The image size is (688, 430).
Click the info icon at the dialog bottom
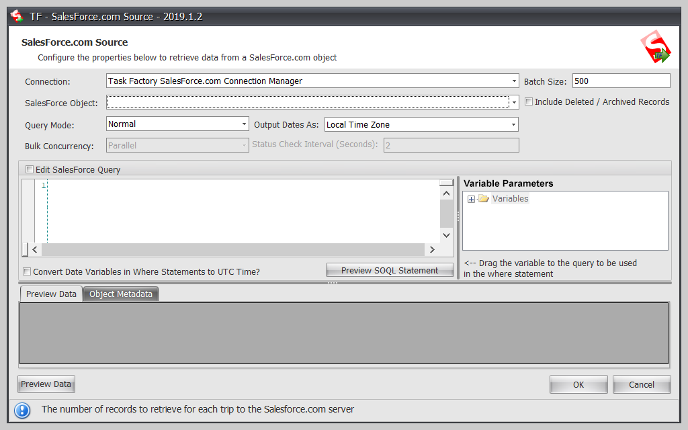pyautogui.click(x=23, y=410)
